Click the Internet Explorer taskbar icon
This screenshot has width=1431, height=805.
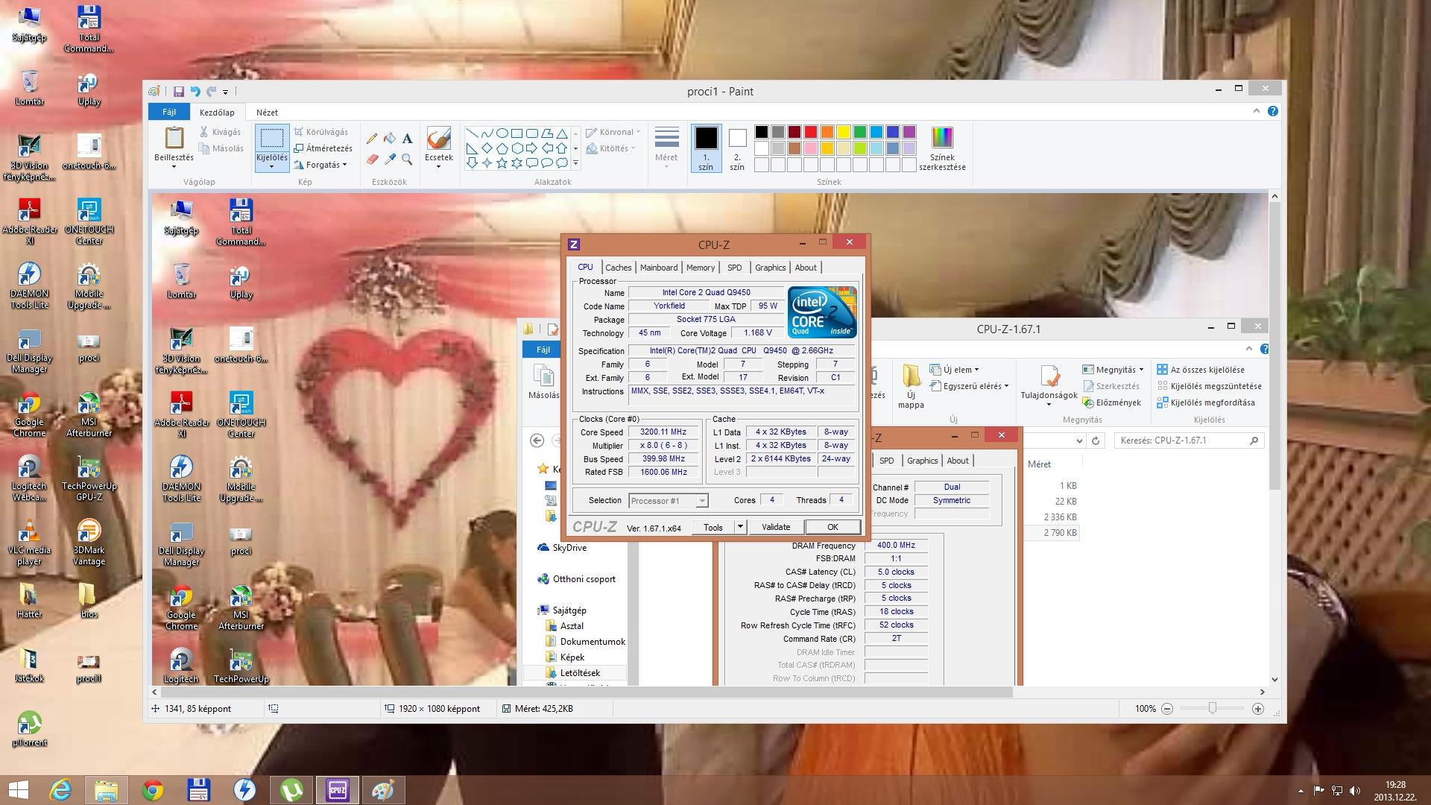[60, 790]
